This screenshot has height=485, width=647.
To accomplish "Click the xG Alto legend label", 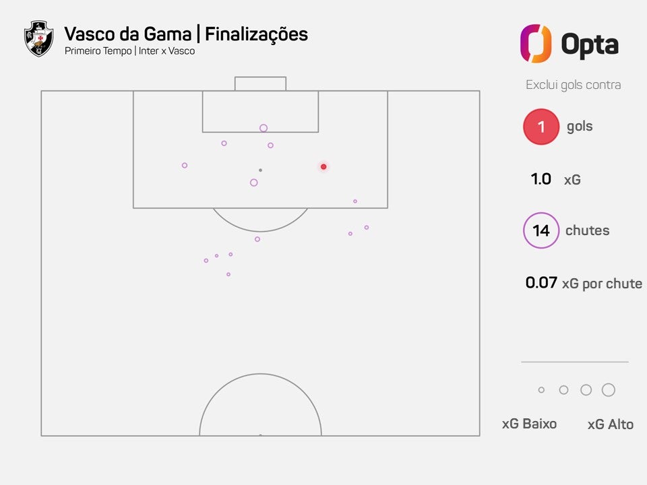I will (611, 424).
